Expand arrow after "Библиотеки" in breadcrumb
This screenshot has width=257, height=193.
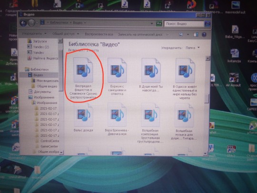point(70,23)
